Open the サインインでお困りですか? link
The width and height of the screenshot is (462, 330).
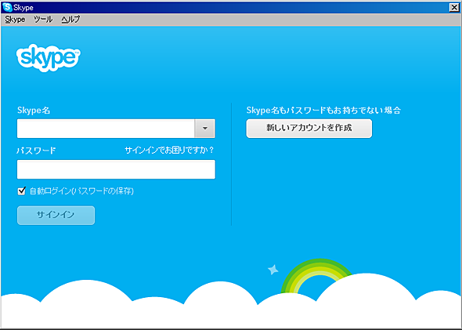[169, 150]
